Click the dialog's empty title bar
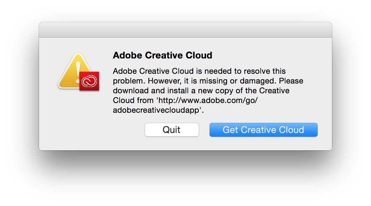This screenshot has width=371, height=206. (x=185, y=30)
